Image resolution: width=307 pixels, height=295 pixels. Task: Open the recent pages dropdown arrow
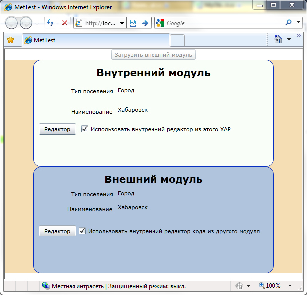[x=37, y=23]
